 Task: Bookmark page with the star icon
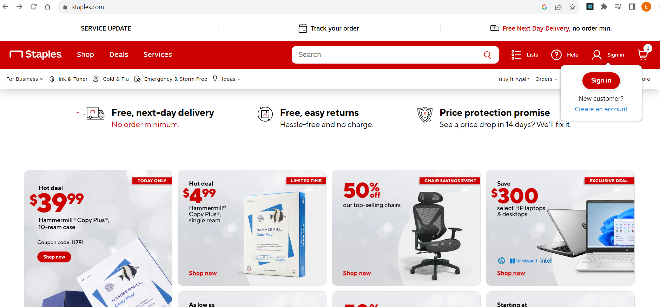pyautogui.click(x=572, y=7)
